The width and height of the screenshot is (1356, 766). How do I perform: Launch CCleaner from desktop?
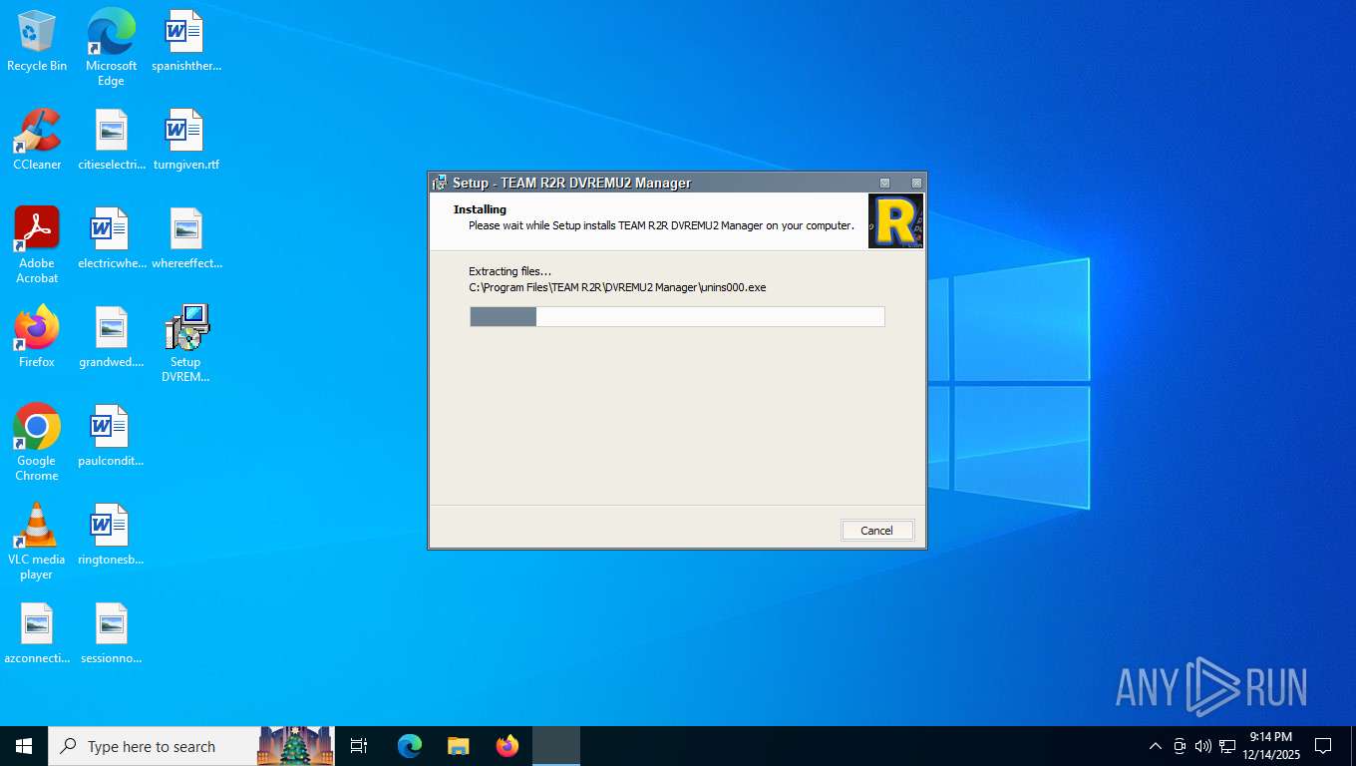tap(37, 140)
